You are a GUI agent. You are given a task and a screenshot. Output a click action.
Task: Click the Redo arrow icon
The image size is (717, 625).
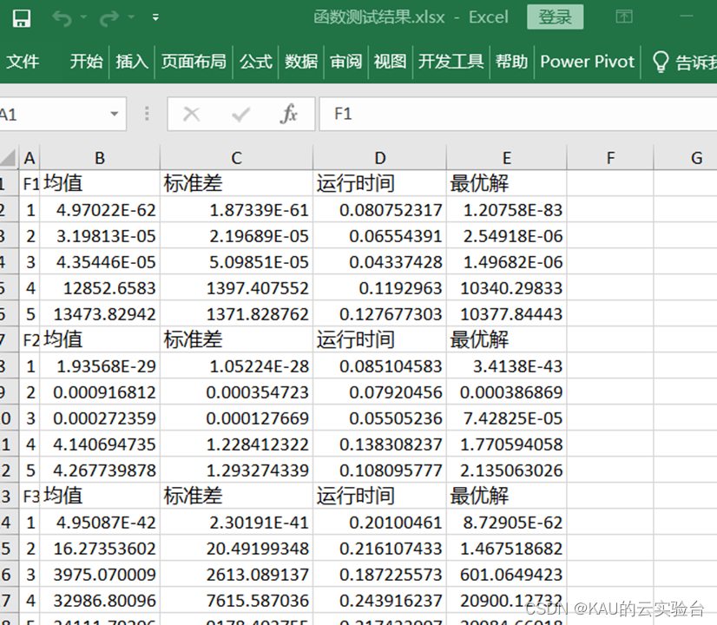coord(109,18)
